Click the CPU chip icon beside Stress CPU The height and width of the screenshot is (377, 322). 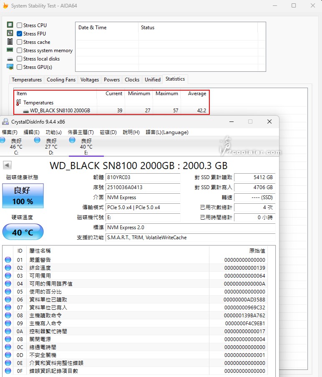[x=10, y=25]
